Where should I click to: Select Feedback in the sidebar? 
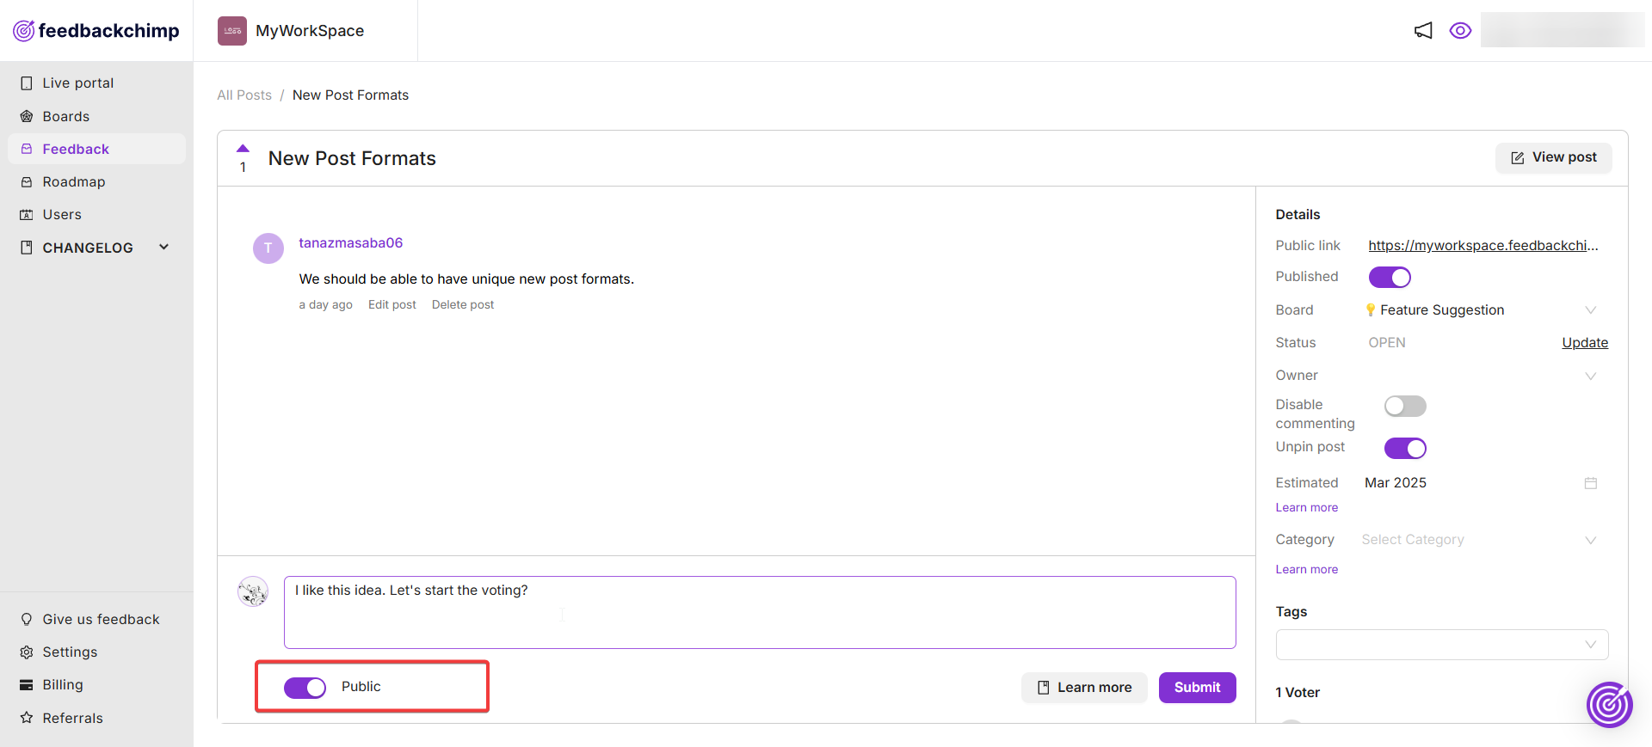pos(96,149)
